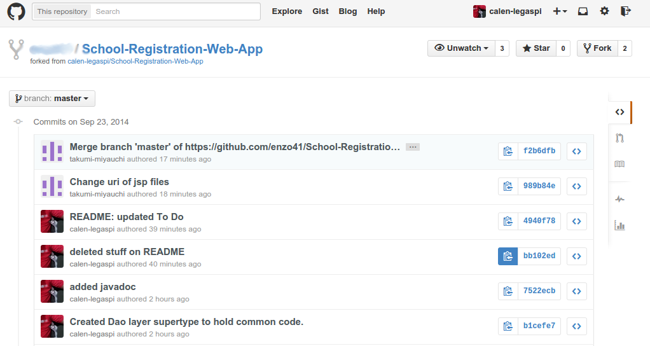View the watchers count 3
The image size is (650, 346).
502,48
